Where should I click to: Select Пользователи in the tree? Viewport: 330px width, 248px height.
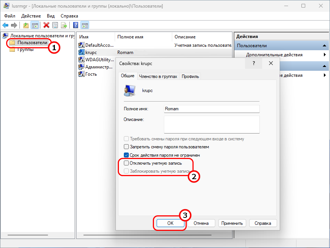click(32, 43)
